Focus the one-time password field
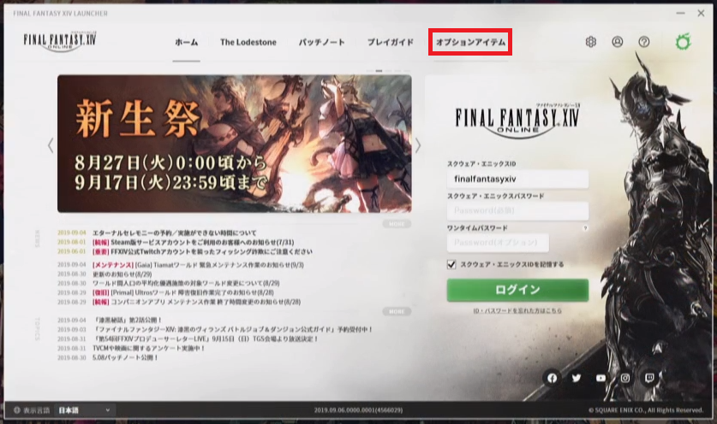The width and height of the screenshot is (717, 424). tap(498, 243)
